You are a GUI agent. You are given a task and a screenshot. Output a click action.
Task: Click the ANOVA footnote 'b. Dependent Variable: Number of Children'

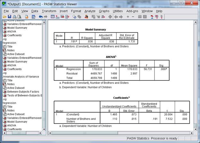point(86,87)
